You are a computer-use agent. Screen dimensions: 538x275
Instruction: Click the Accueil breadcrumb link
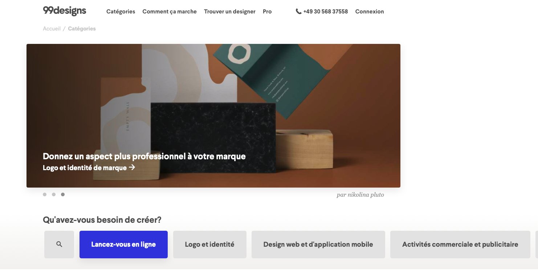click(52, 29)
